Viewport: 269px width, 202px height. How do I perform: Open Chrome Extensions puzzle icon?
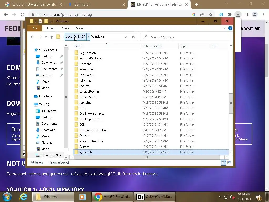click(x=229, y=15)
